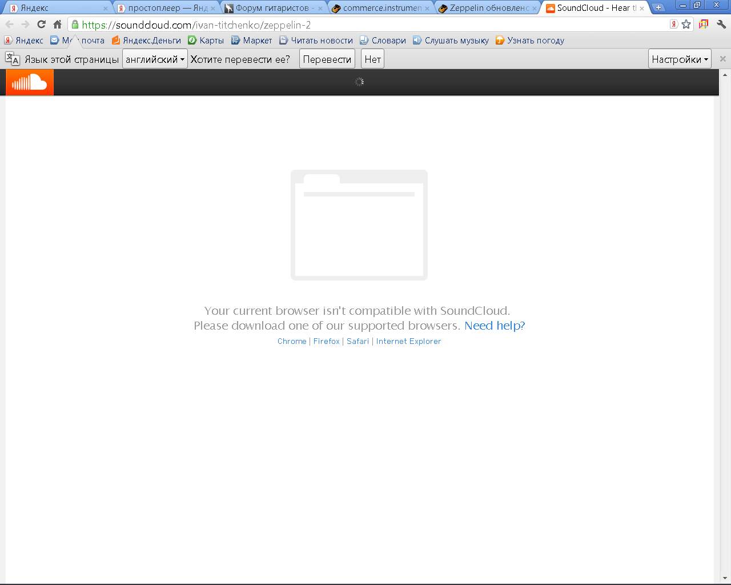Image resolution: width=731 pixels, height=585 pixels.
Task: Bookmark this page with the star
Action: (x=686, y=25)
